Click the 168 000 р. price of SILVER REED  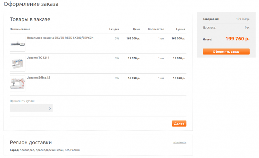[x=133, y=38]
